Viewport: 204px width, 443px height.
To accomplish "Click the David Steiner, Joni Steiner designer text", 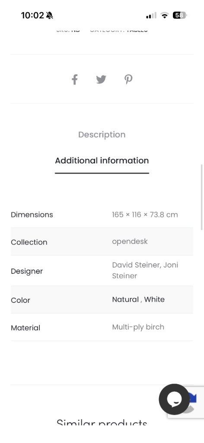I will click(x=145, y=270).
